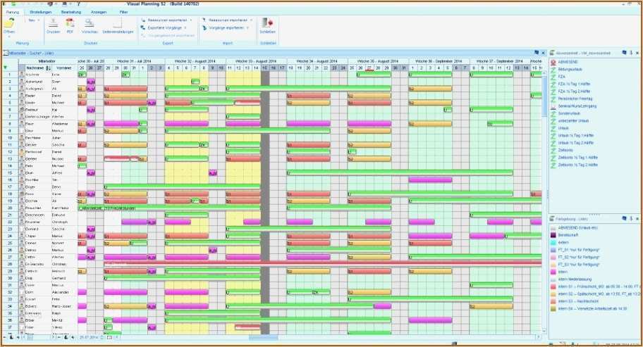Select Persönlicher Feiertag entry
The image size is (643, 347).
(x=575, y=99)
